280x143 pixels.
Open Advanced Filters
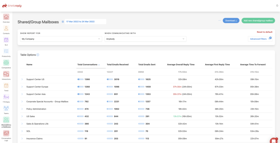coord(260,39)
